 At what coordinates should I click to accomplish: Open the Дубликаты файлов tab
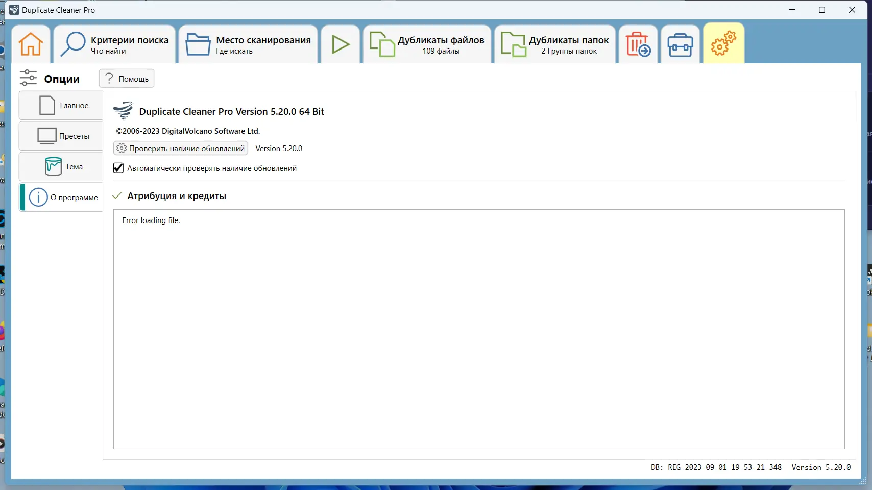click(x=427, y=44)
